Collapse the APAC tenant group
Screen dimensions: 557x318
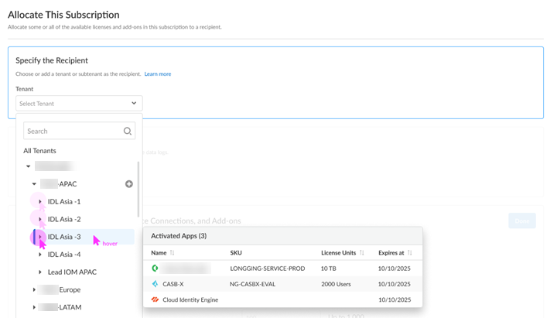tap(34, 184)
